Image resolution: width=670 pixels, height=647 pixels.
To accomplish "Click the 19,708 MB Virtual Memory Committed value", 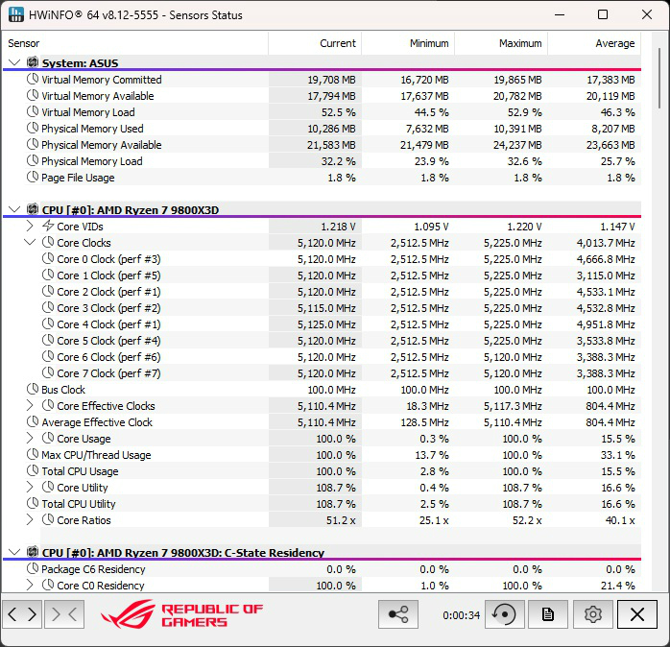I will tap(331, 80).
